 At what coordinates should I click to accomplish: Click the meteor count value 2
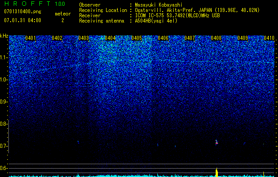pos(63,20)
